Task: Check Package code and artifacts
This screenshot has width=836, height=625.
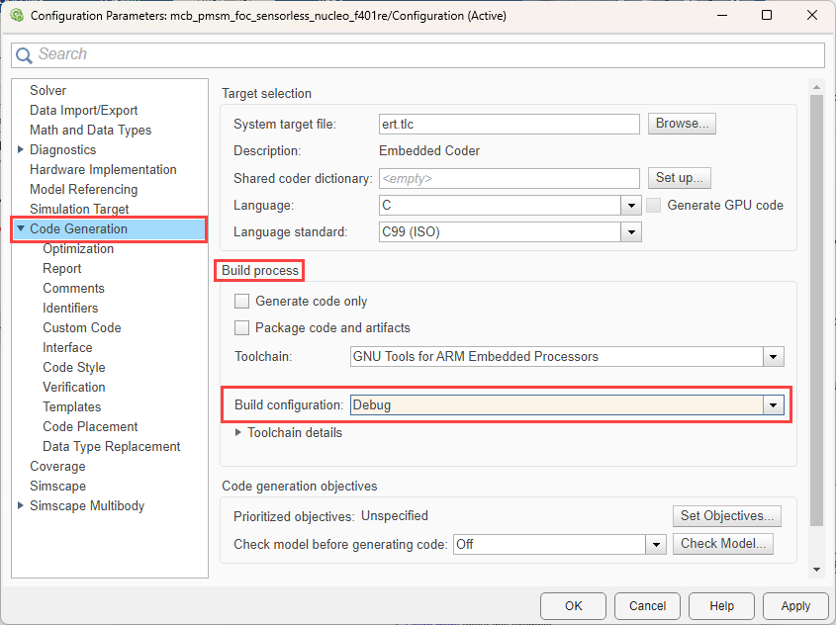Action: [241, 327]
